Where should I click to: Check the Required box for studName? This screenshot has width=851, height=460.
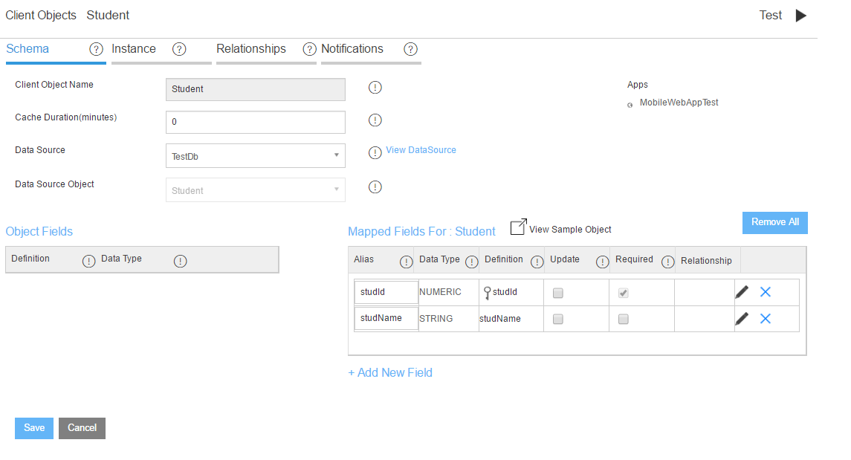click(624, 320)
